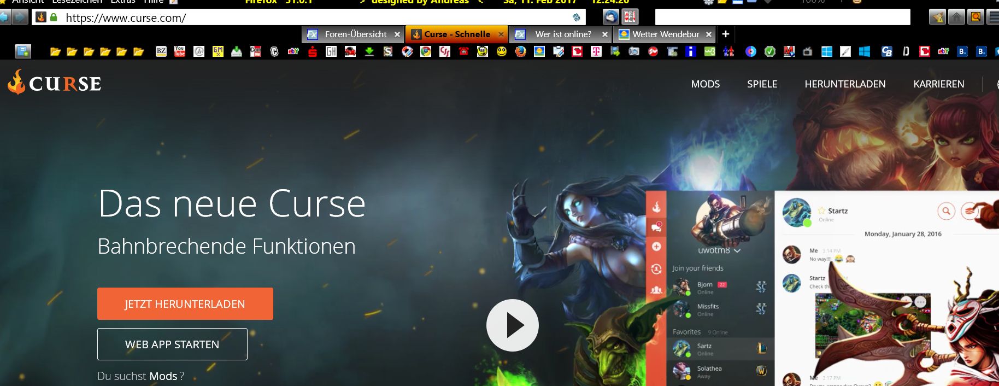This screenshot has width=999, height=386.
Task: Open the Firefox logo bookmark
Action: [x=520, y=51]
